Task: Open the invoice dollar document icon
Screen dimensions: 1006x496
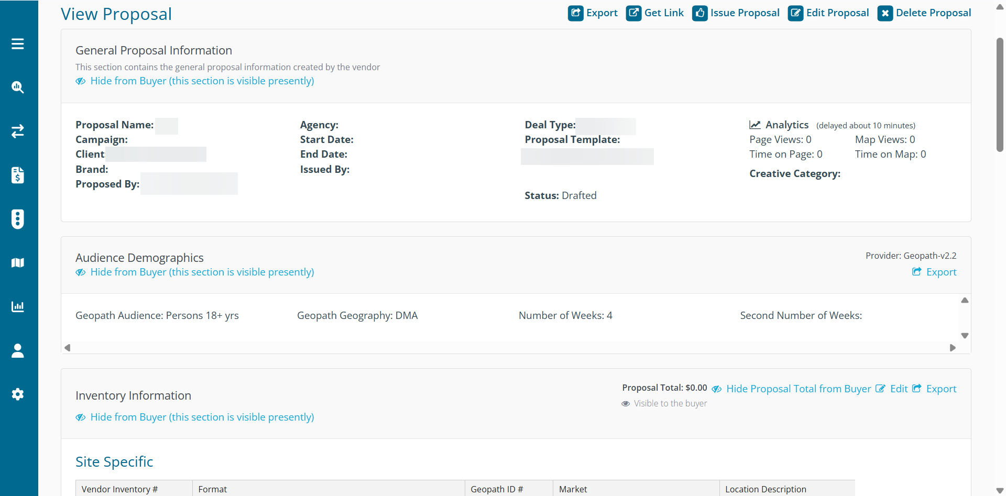Action: click(x=18, y=175)
